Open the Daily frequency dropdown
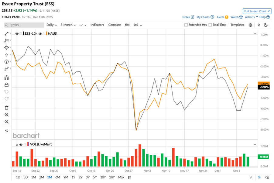 click(52, 25)
